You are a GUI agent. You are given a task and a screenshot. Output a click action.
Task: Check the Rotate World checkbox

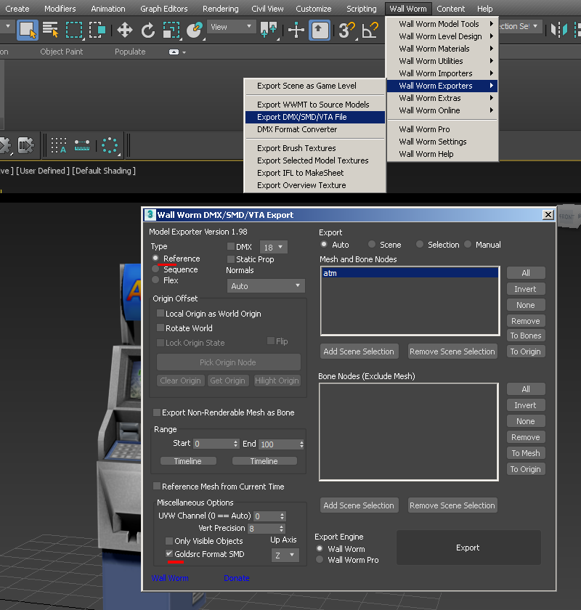pos(161,328)
